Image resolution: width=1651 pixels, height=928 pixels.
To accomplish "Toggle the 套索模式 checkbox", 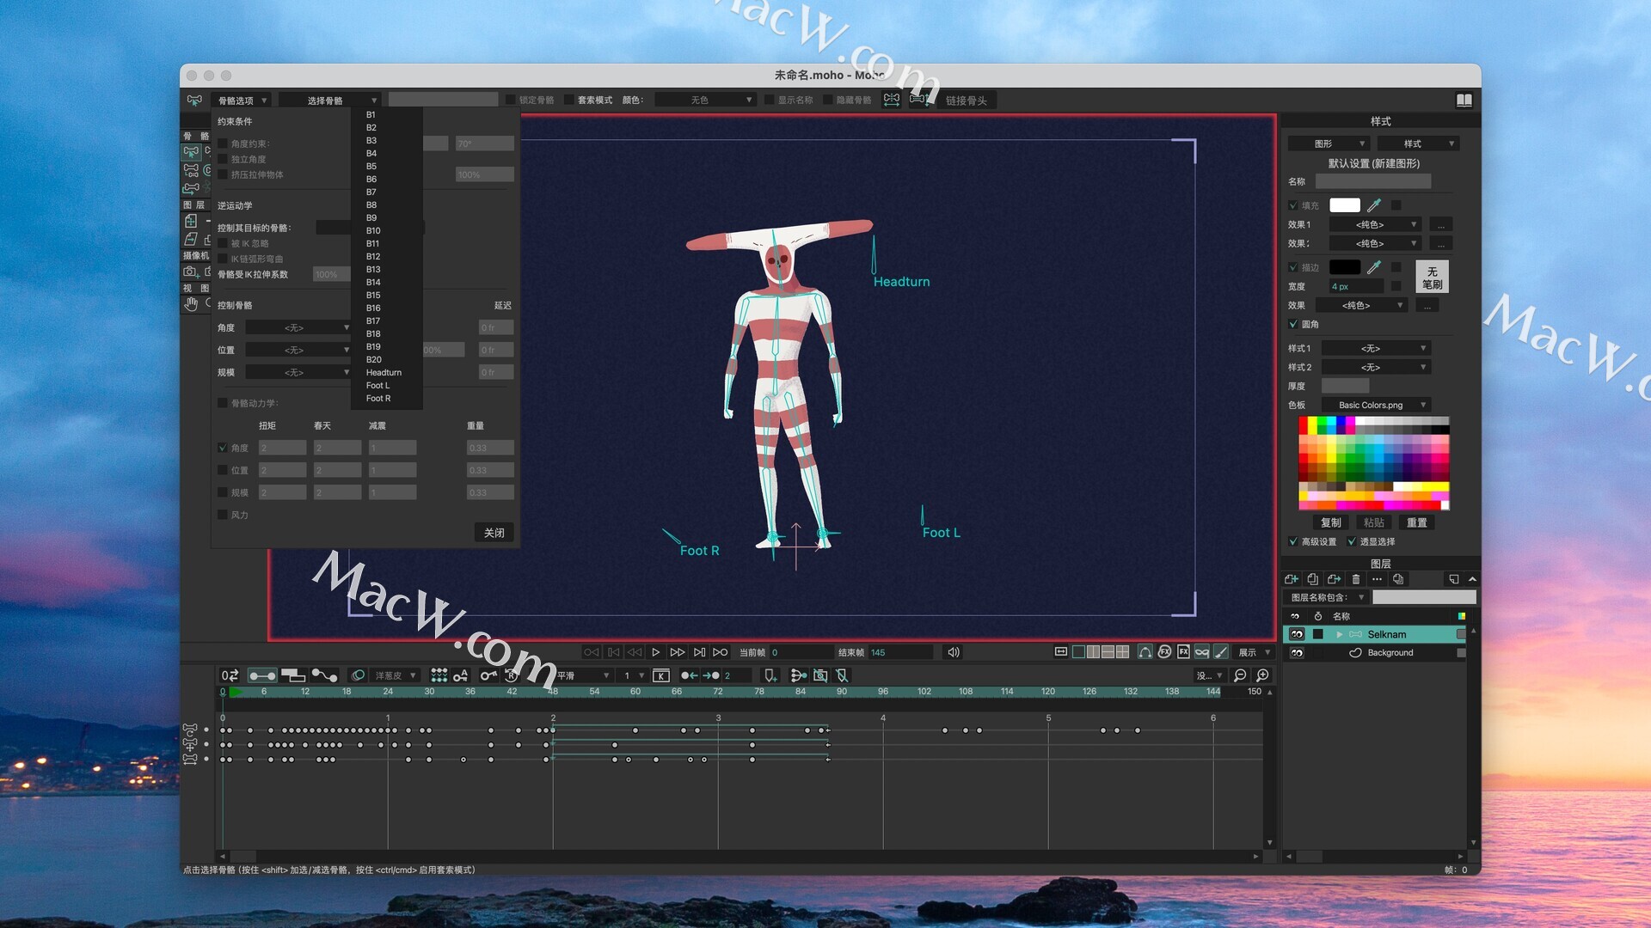I will (569, 101).
